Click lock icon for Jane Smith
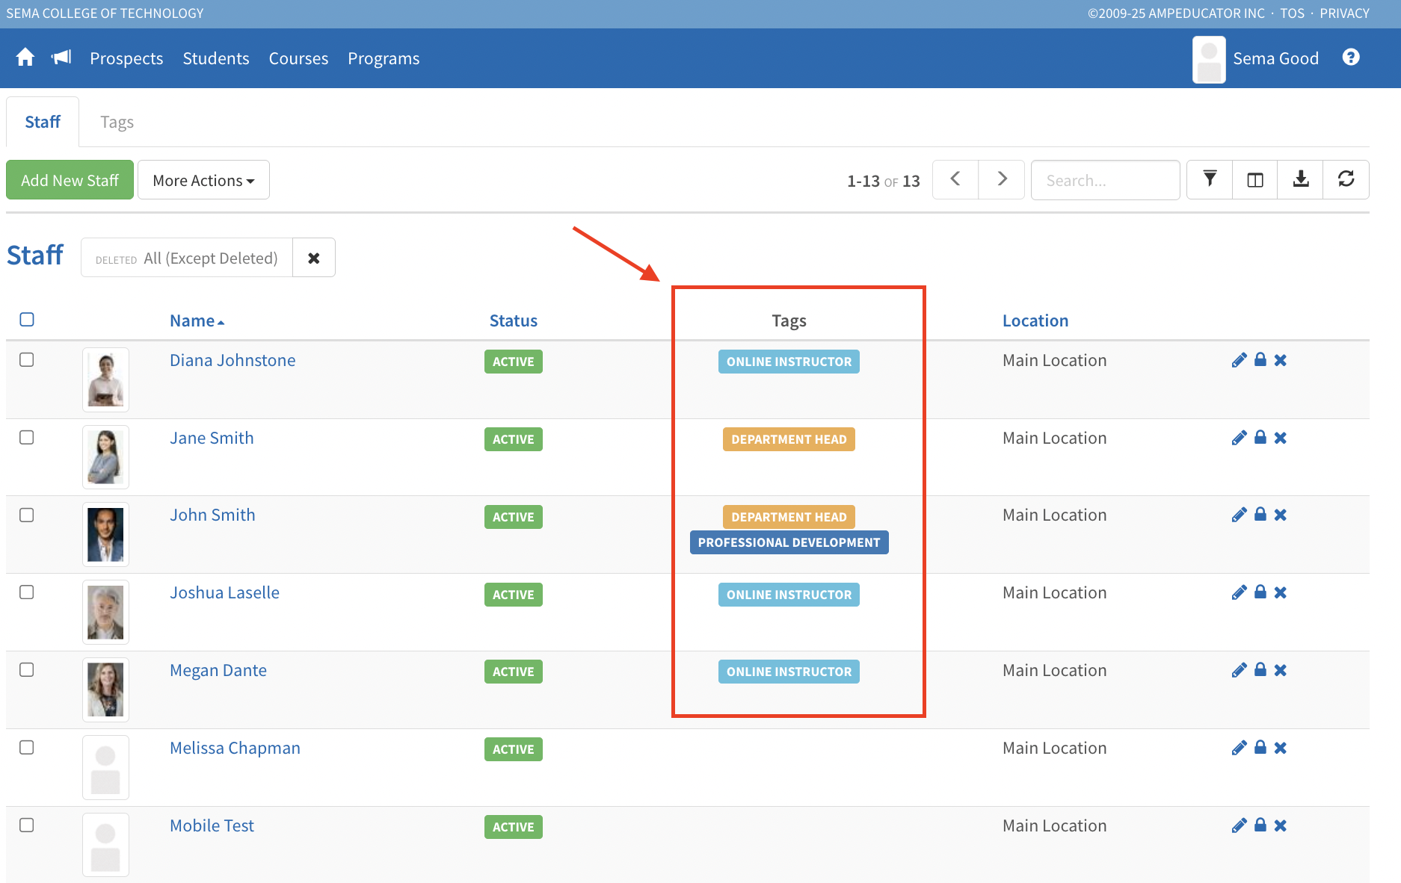This screenshot has width=1401, height=883. [x=1260, y=438]
